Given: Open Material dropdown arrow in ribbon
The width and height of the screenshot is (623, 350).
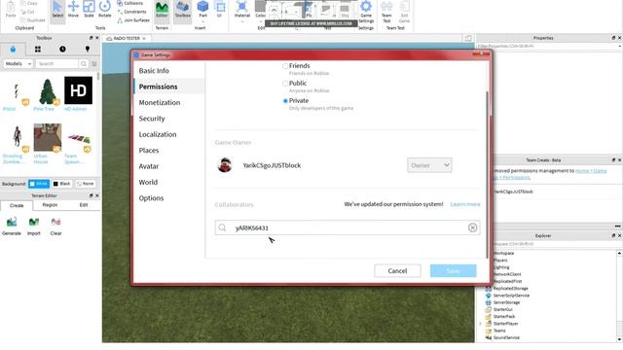Looking at the screenshot, I should pos(242,21).
